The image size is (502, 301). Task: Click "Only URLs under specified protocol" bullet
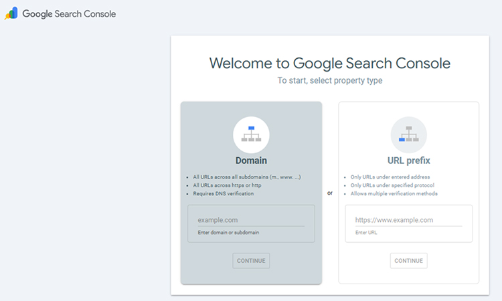392,185
